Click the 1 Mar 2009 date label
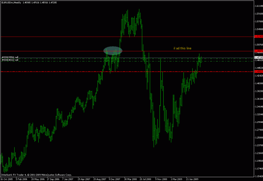The width and height of the screenshot is (263, 181). click(x=176, y=179)
